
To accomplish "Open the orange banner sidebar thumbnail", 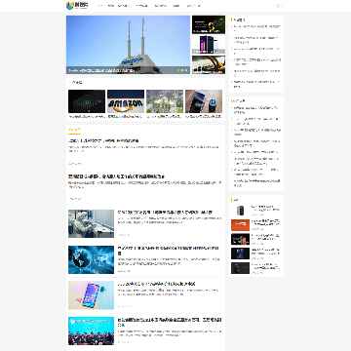I will coord(240,225).
